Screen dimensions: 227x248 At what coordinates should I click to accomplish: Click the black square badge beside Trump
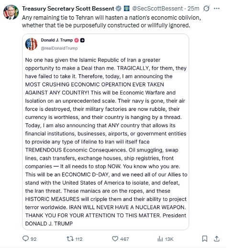[x=82, y=40]
